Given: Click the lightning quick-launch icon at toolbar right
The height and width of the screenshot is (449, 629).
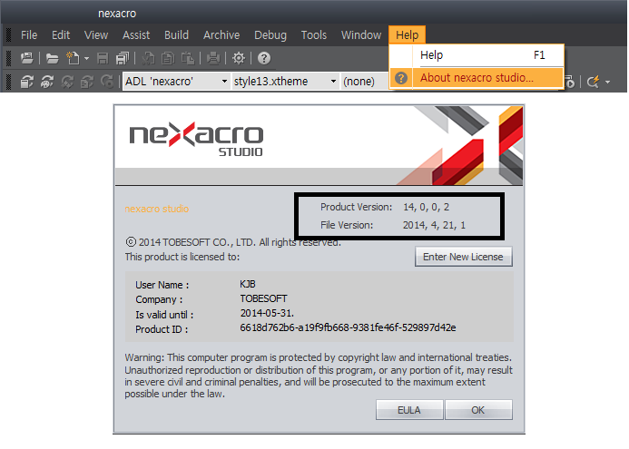Looking at the screenshot, I should [594, 82].
